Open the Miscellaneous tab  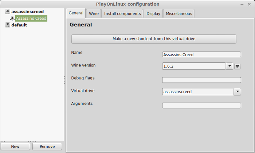tap(179, 14)
